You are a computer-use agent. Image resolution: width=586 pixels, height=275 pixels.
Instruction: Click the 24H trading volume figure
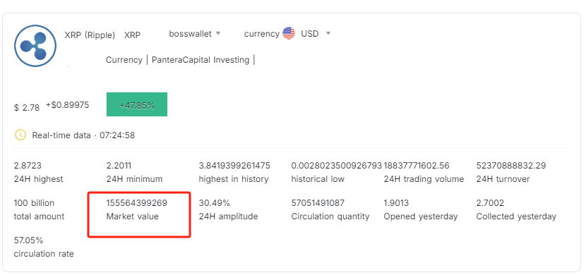point(417,165)
